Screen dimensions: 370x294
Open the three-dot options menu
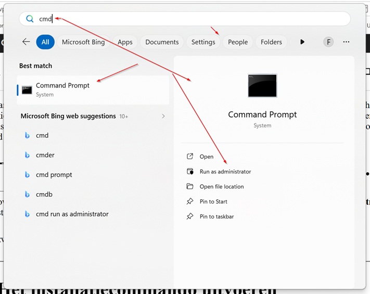point(346,42)
